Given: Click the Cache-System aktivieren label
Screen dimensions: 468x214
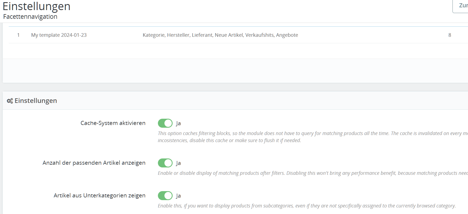Looking at the screenshot, I should click(x=113, y=123).
